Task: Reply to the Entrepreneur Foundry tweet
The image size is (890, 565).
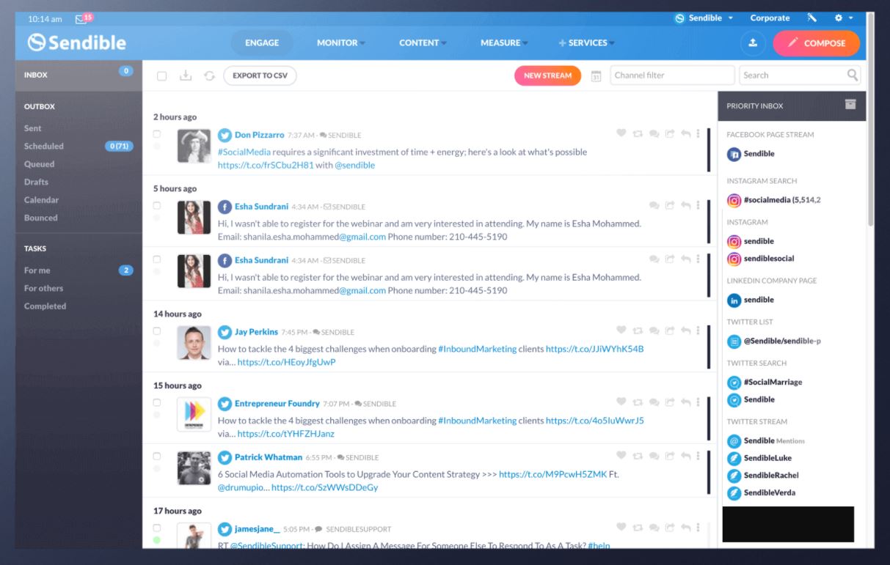Action: 685,402
